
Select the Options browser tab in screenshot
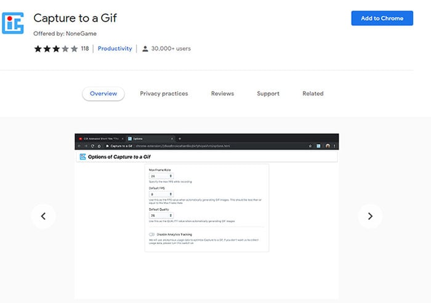(x=151, y=139)
